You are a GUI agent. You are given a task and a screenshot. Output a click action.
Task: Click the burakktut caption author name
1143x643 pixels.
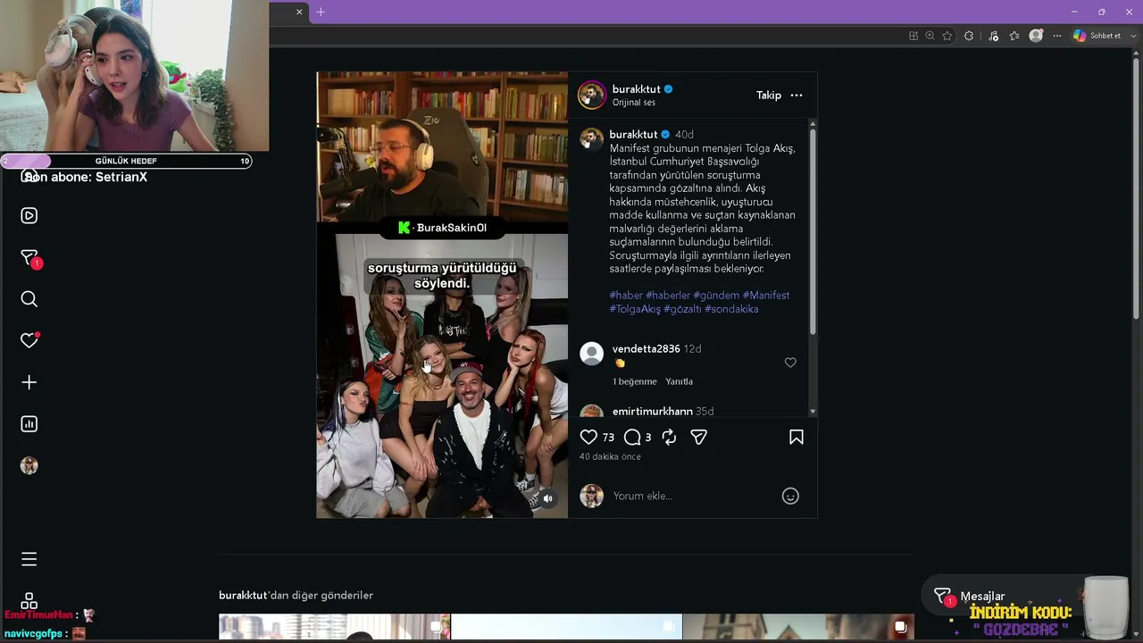pyautogui.click(x=633, y=135)
